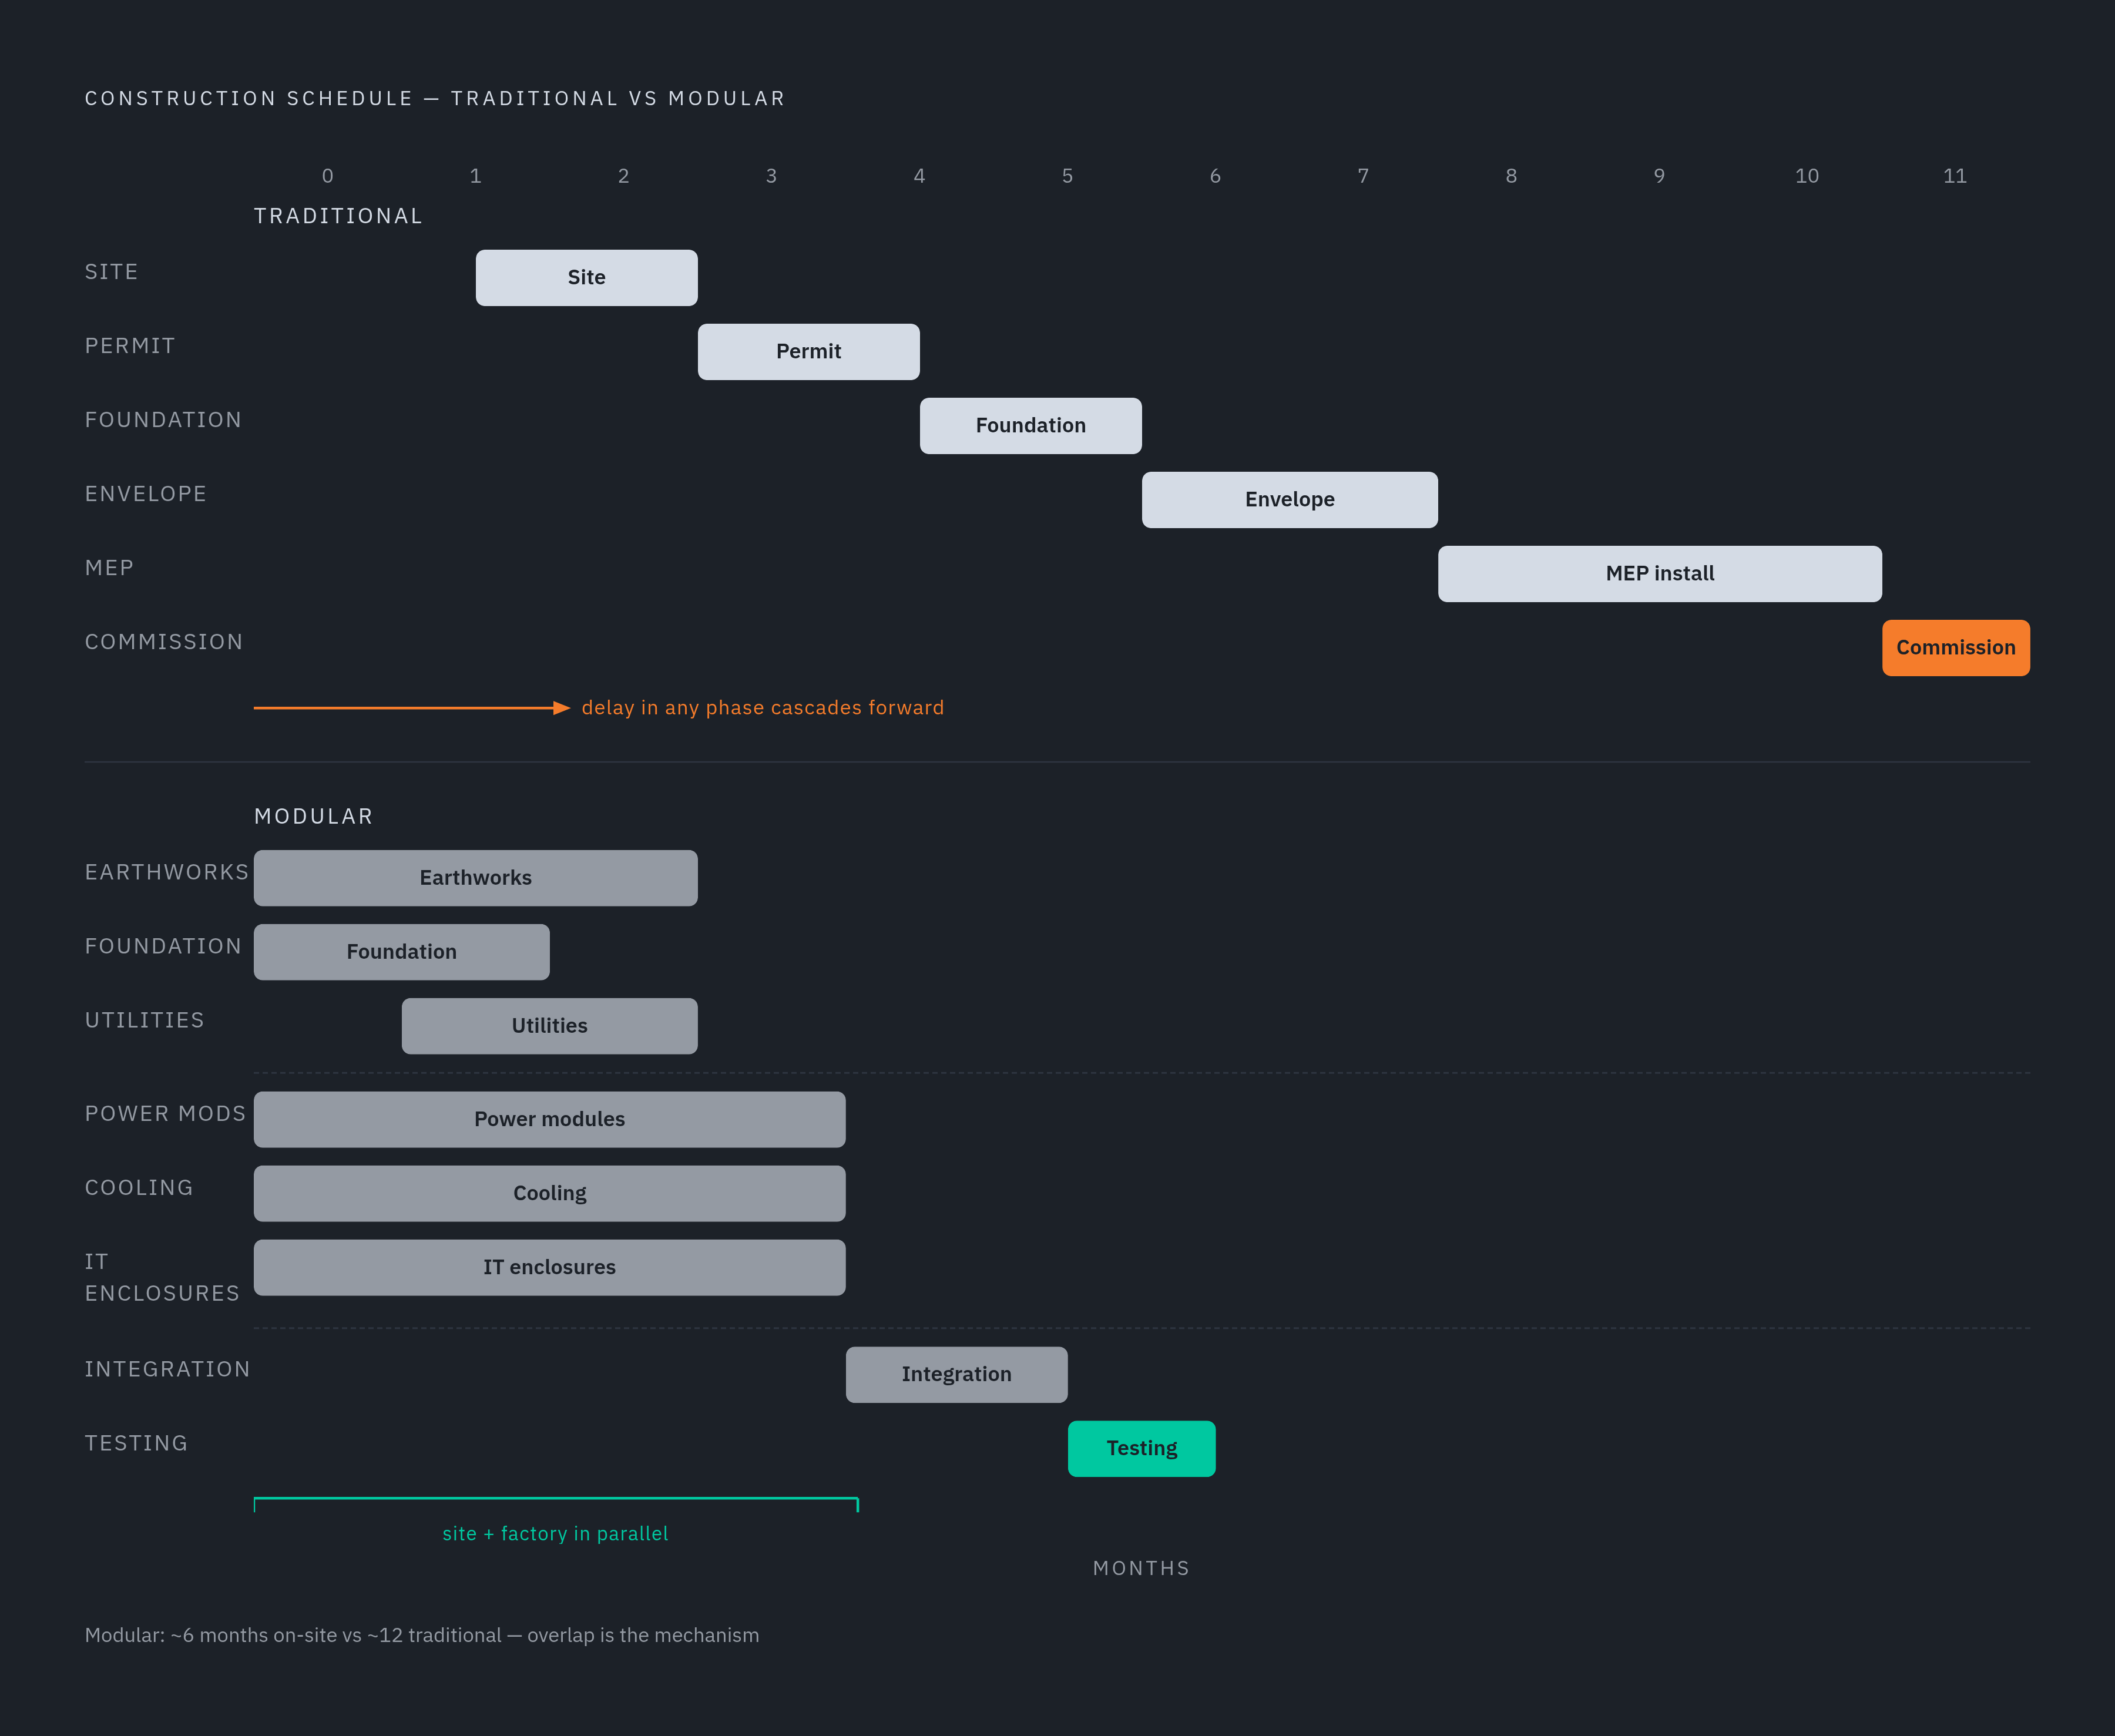Click the Site bar in Traditional schedule
This screenshot has width=2115, height=1736.
(586, 278)
